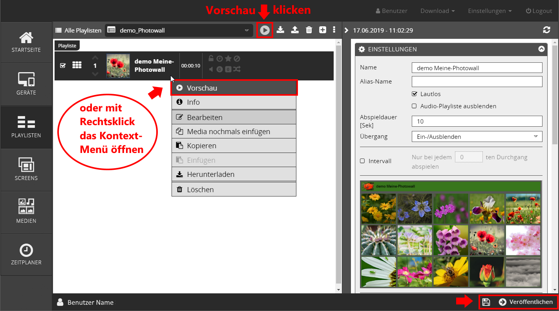Click the Abspieldauer input field

(x=477, y=122)
